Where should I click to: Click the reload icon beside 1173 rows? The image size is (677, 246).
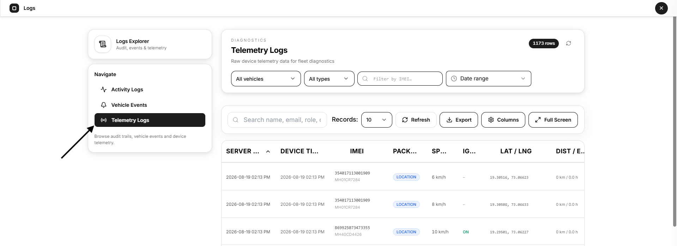click(x=568, y=43)
